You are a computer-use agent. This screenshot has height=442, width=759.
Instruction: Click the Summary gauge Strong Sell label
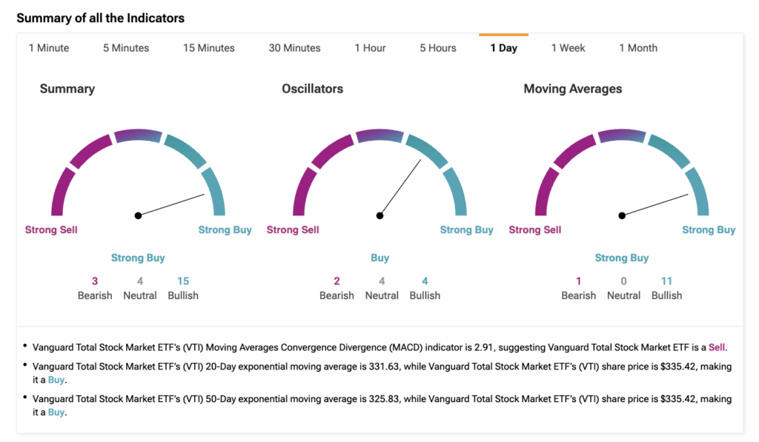point(51,230)
